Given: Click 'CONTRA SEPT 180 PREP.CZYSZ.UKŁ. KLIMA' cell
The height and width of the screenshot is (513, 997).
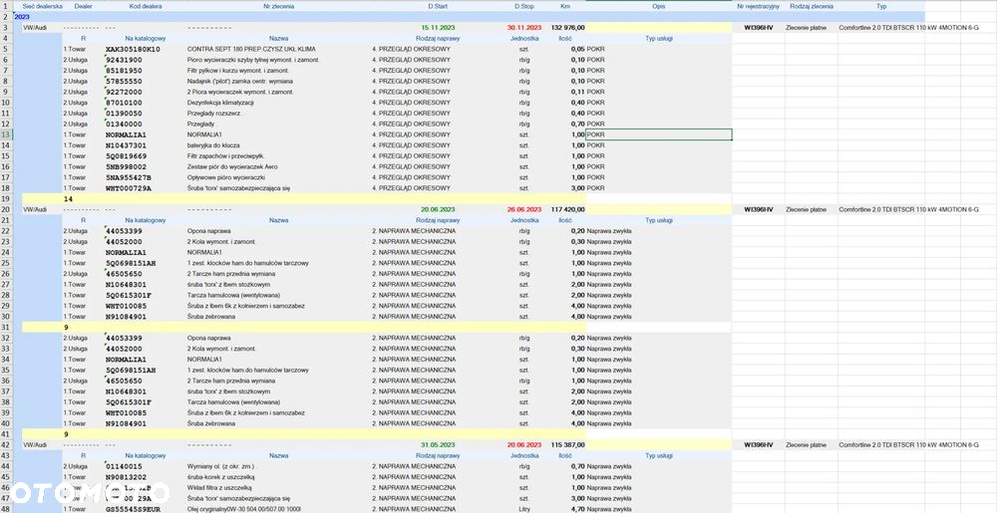Looking at the screenshot, I should coord(251,49).
